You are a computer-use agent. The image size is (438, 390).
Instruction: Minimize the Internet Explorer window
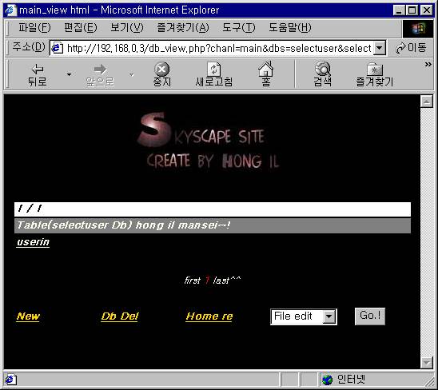(x=399, y=10)
